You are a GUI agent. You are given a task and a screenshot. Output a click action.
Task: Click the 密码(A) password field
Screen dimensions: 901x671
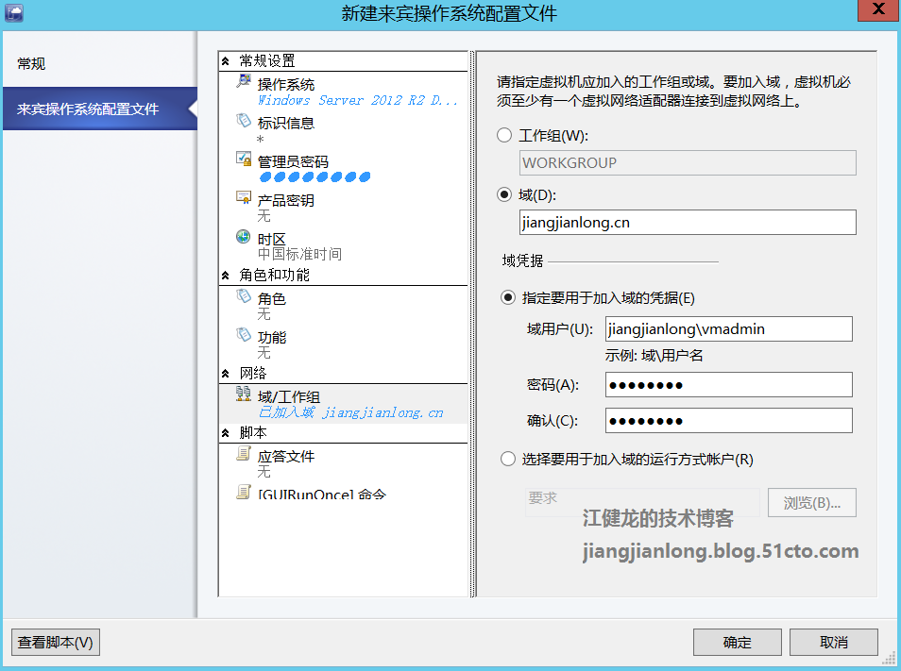pyautogui.click(x=728, y=385)
